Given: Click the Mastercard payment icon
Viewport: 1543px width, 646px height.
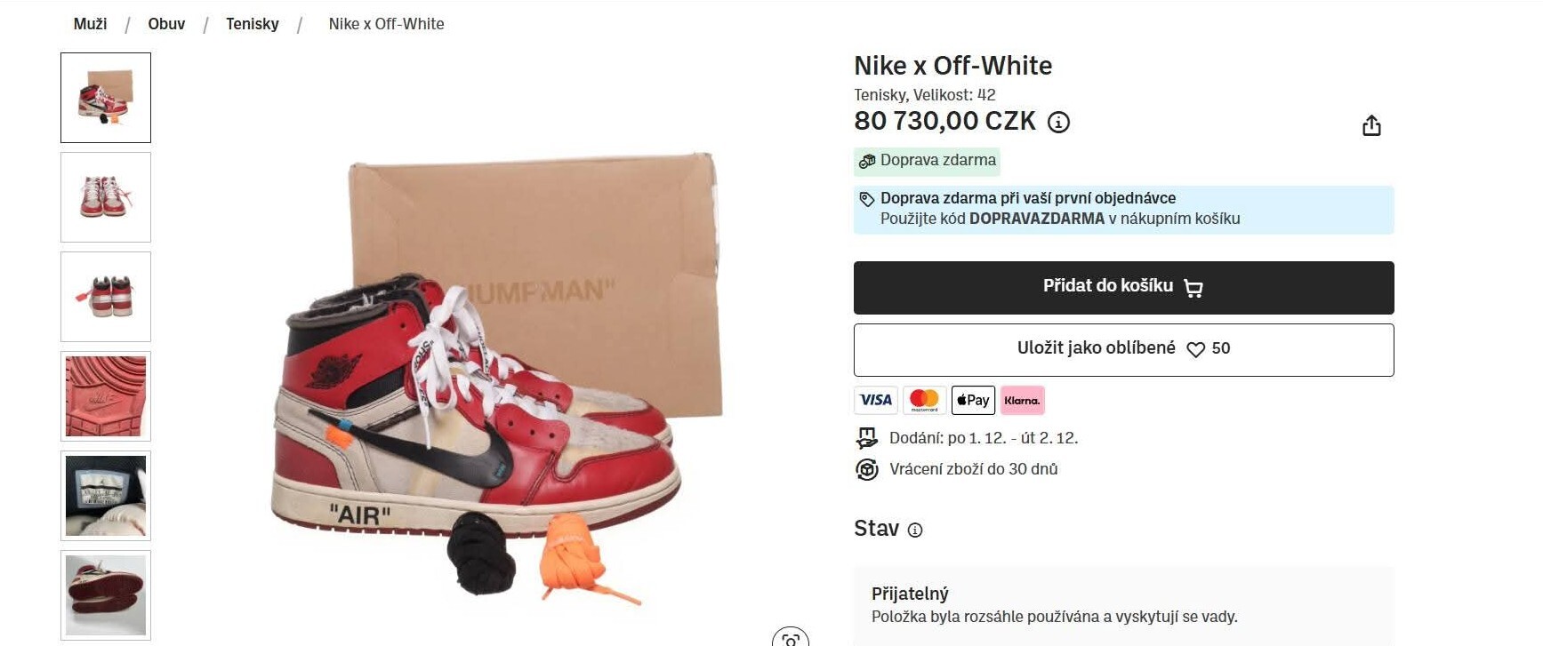Looking at the screenshot, I should click(x=924, y=400).
